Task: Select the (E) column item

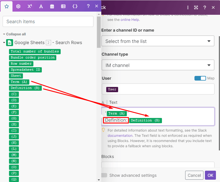Action: pos(14,106)
